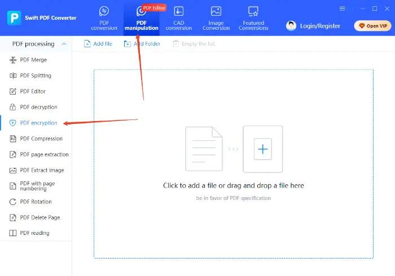
Task: Select the PDF manipulation tab
Action: 141,19
